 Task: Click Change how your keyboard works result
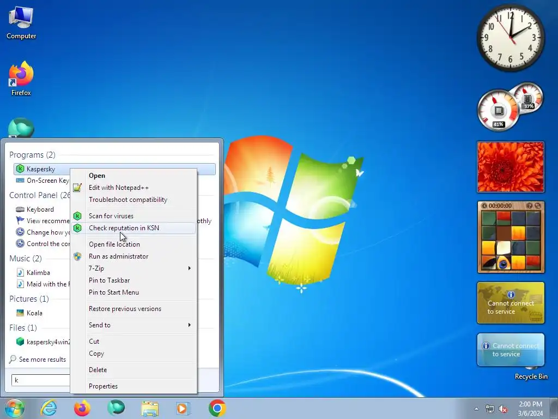[x=43, y=232]
